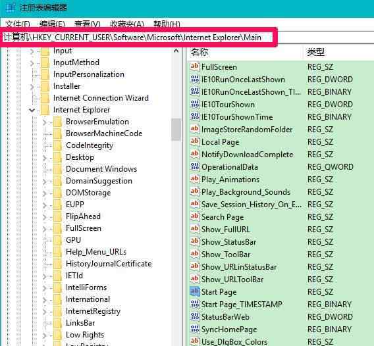Select the BrowserMachineCode key
Screen dimensions: 374x346
(x=104, y=134)
